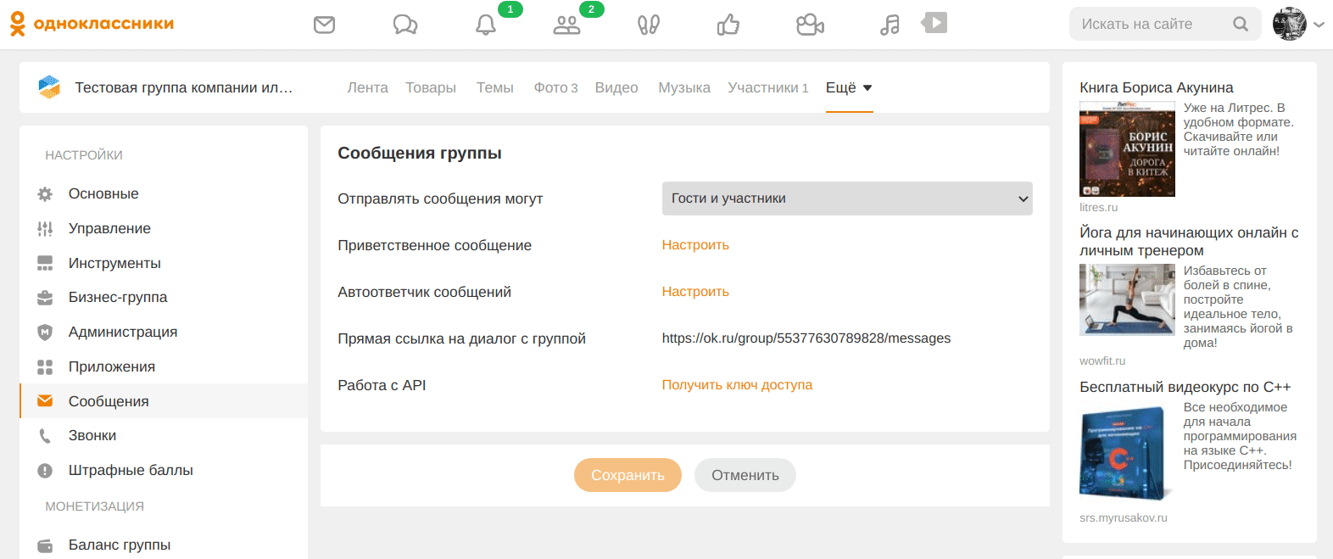Open Книга Бориса Акунина ad title

1157,88
